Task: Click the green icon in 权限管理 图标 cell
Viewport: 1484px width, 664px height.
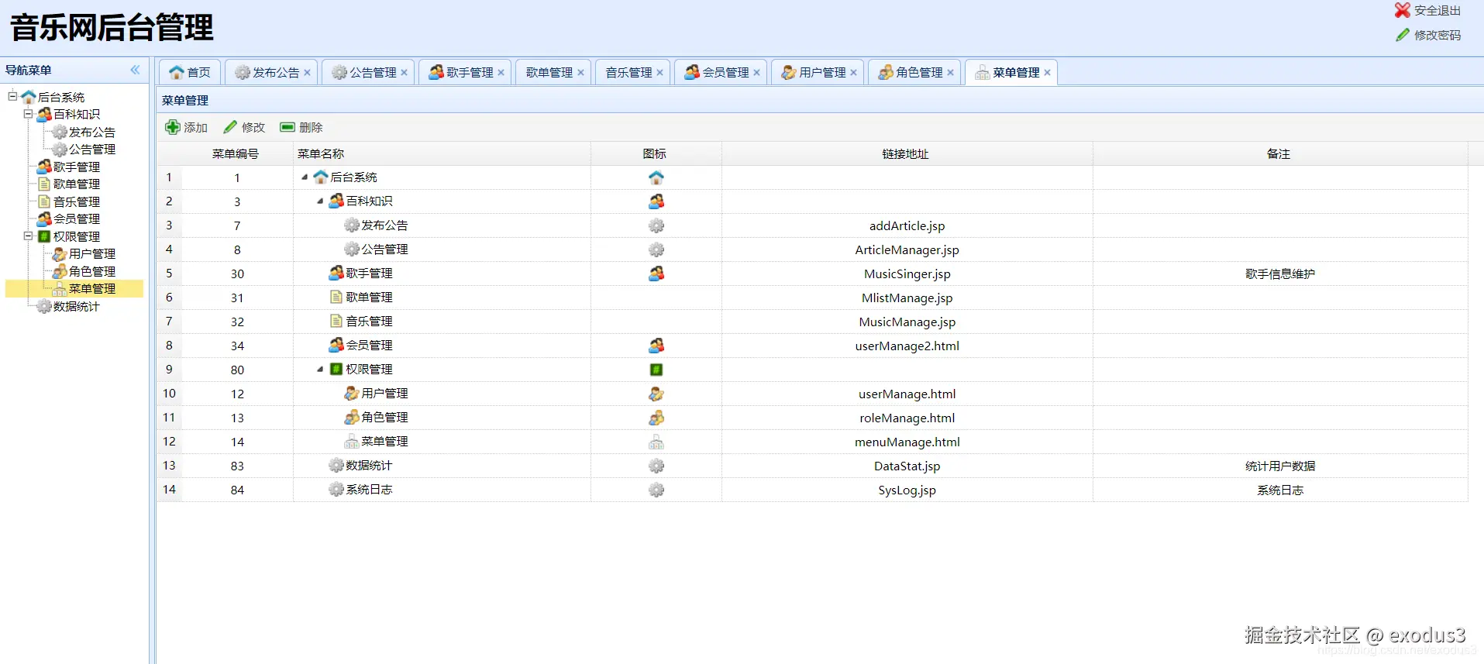Action: click(x=656, y=370)
